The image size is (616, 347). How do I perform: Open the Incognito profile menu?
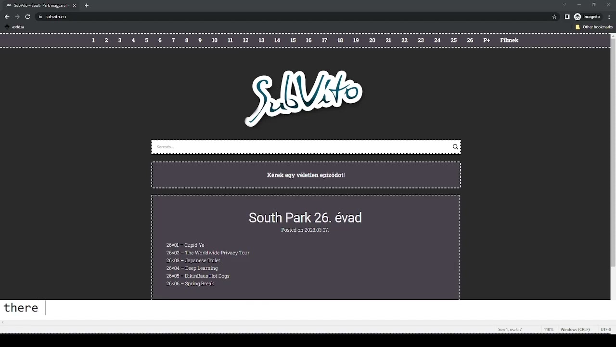[x=588, y=16]
